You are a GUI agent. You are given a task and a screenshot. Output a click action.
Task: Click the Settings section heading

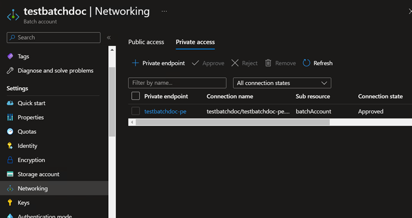click(17, 88)
